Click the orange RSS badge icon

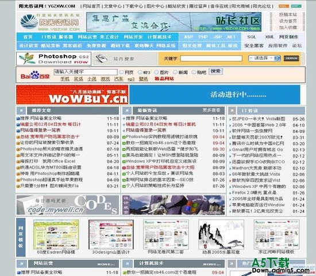(284, 6)
